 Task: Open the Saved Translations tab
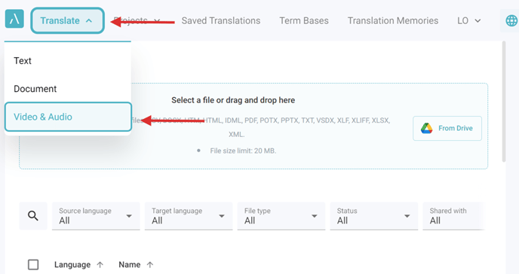(221, 21)
